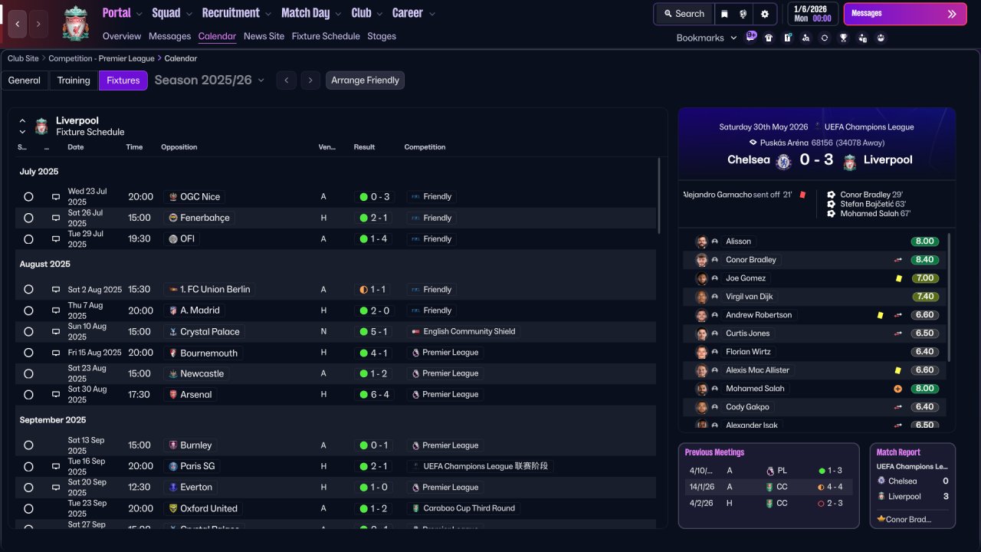Click the TV icon on OGC Nice fixture

(56, 197)
